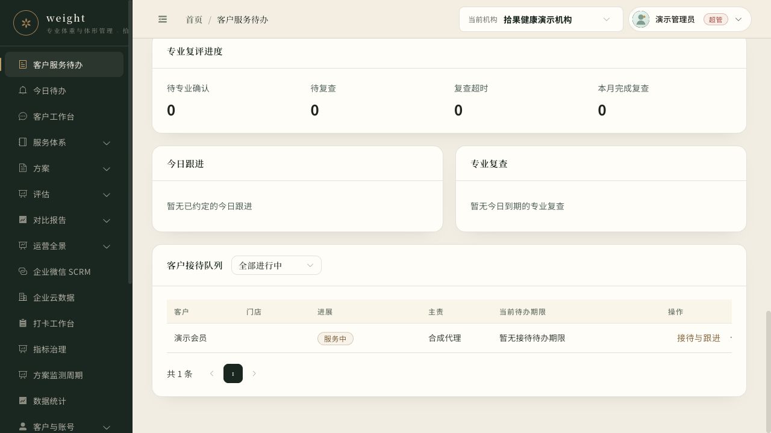Click 接待与跟进 for 演示会员
Image resolution: width=771 pixels, height=433 pixels.
[x=699, y=338]
